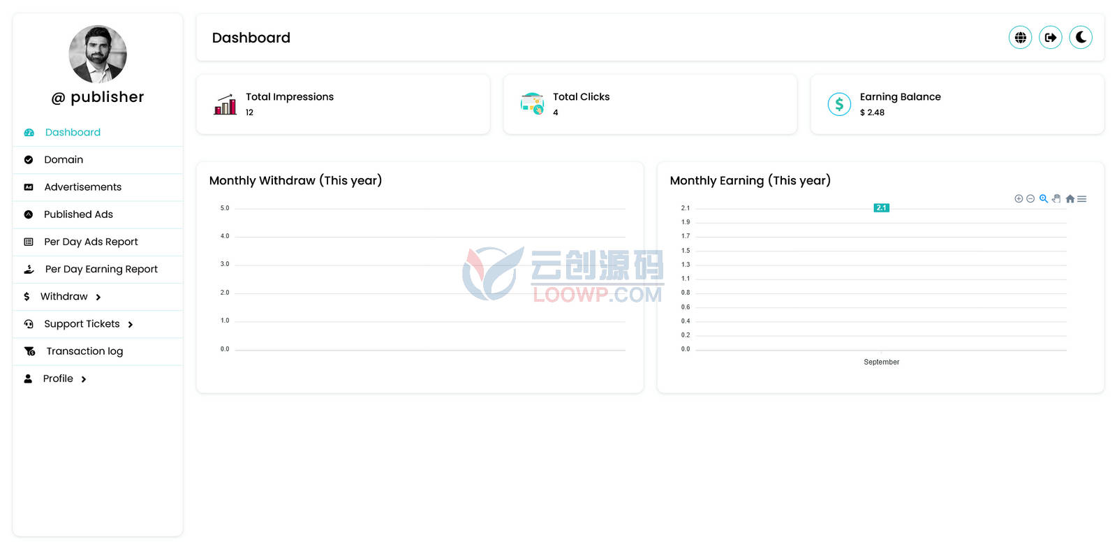
Task: Click the Total Impressions chart icon
Action: (x=225, y=104)
